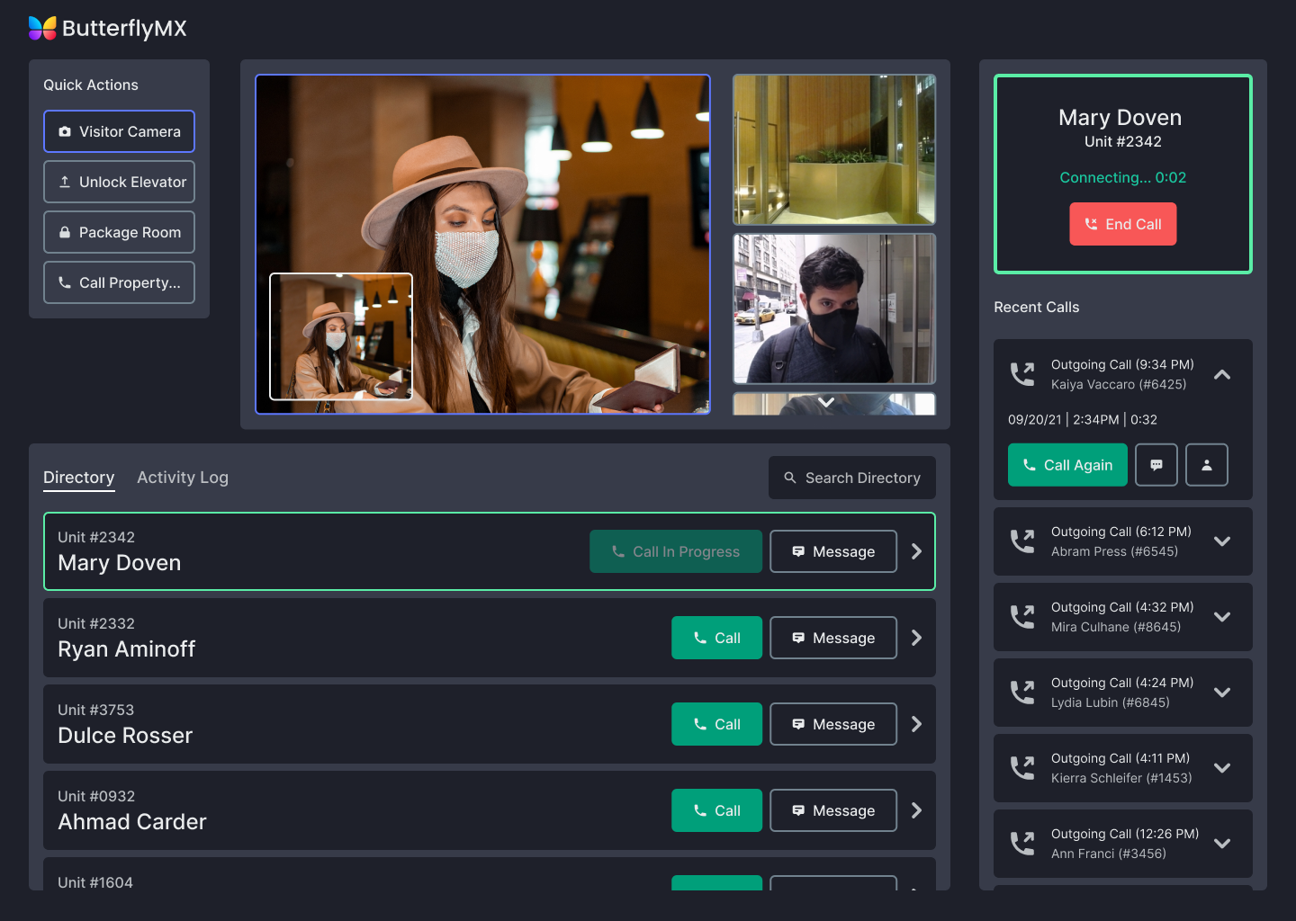
Task: Select the lobby camera feed thumbnail
Action: (834, 149)
